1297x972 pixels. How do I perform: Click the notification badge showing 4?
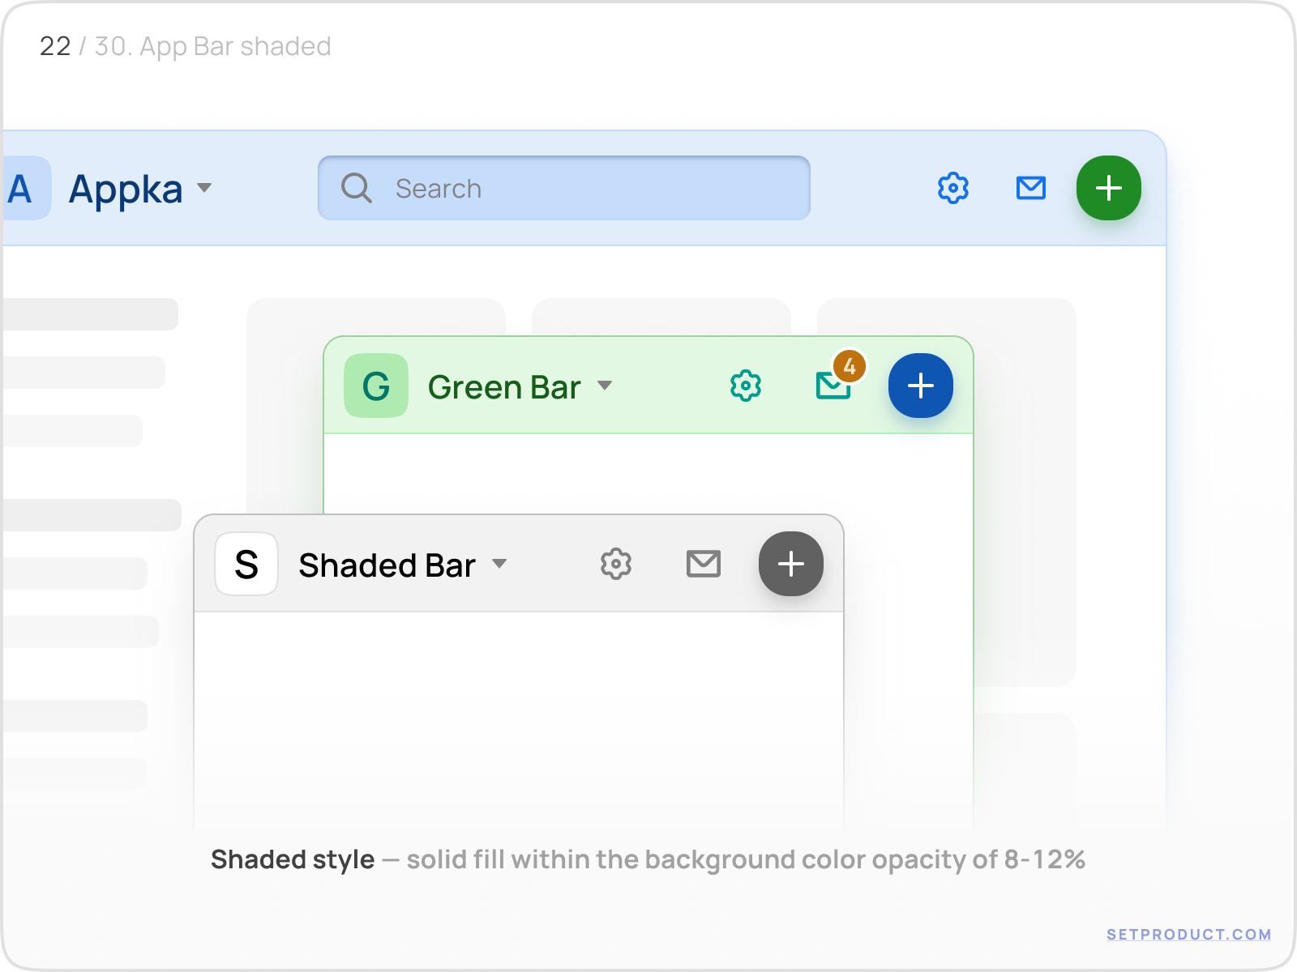tap(850, 366)
